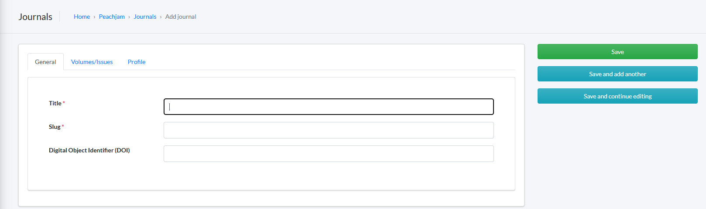Click the red asterisk beside Slug
Screen dimensions: 706x209
point(63,126)
